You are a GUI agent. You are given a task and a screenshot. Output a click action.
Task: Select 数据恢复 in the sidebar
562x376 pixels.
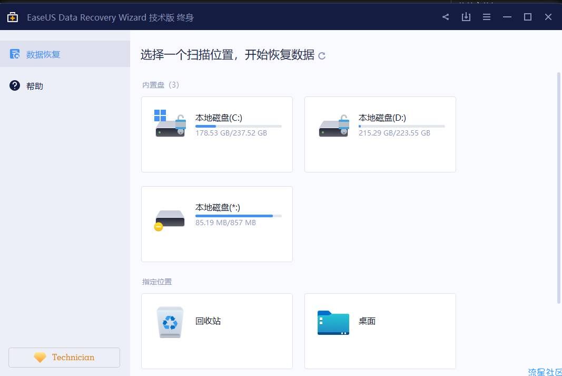tap(65, 54)
